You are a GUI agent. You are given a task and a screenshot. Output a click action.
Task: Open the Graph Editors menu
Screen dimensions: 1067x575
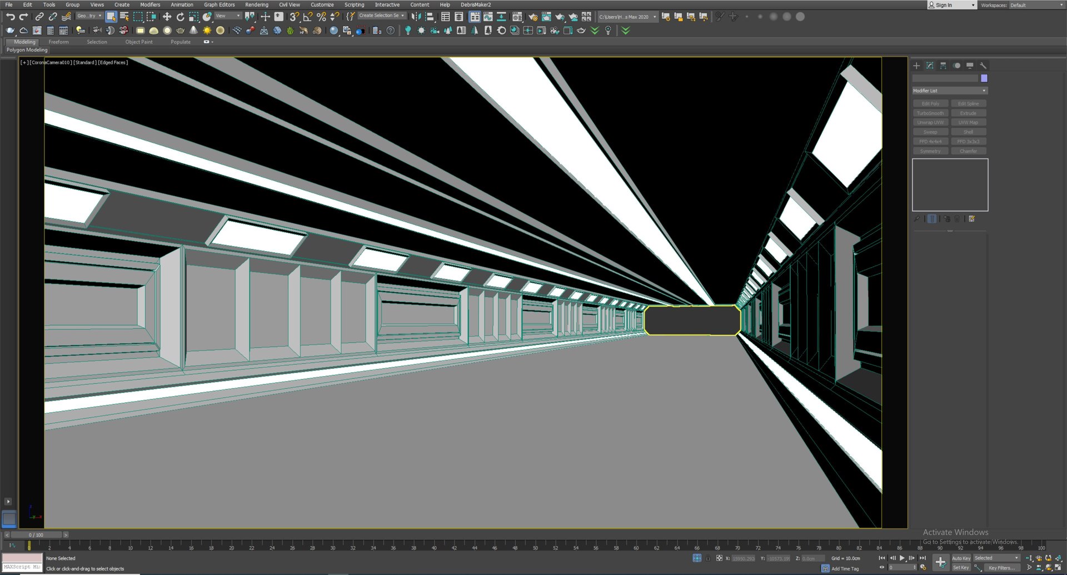[x=219, y=4]
